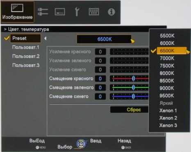Click the Усиление синего value box
The height and width of the screenshot is (152, 191).
(x=100, y=70)
